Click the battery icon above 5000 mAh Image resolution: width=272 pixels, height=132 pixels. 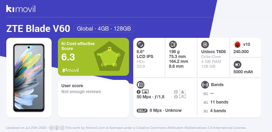point(237,65)
